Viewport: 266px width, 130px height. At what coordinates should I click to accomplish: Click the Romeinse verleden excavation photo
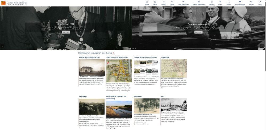click(119, 109)
